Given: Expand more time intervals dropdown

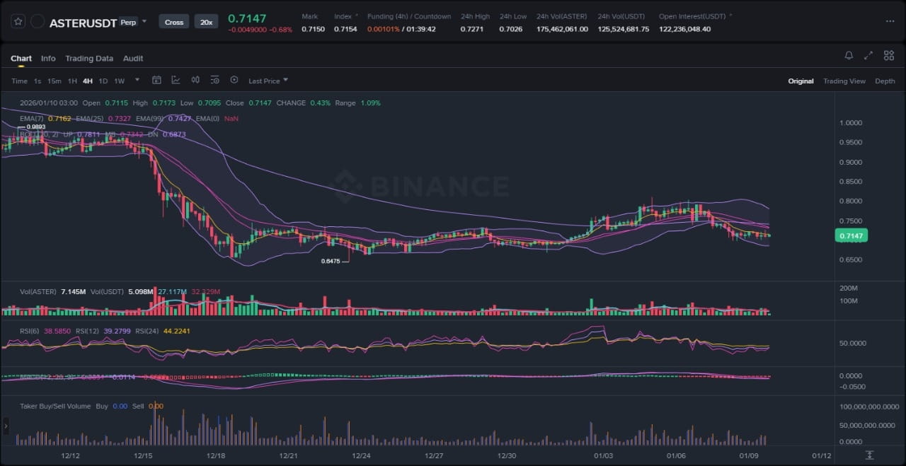Looking at the screenshot, I should (137, 80).
